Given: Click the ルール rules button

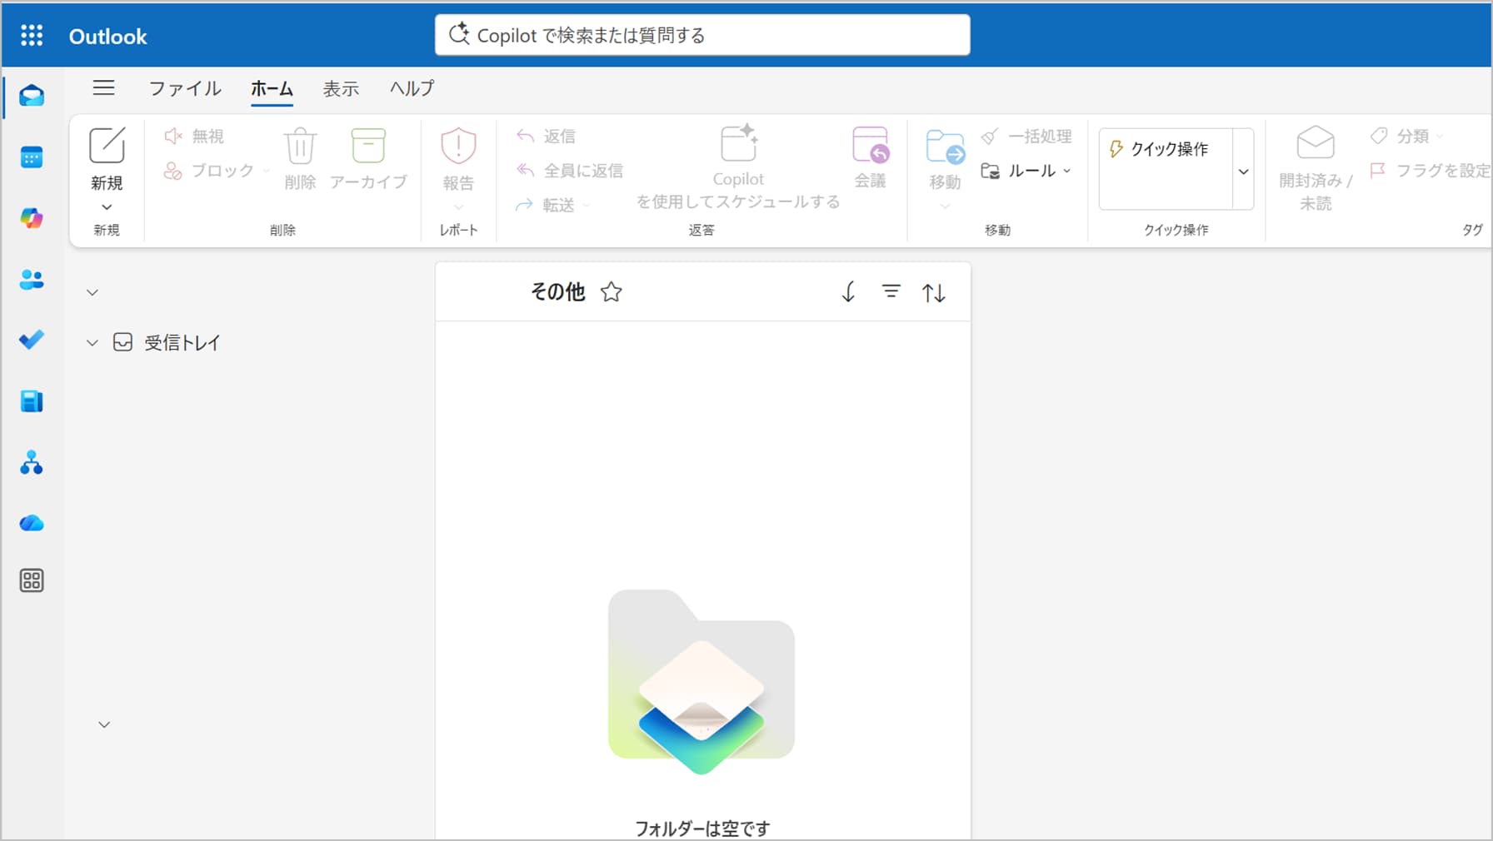Looking at the screenshot, I should (1026, 171).
